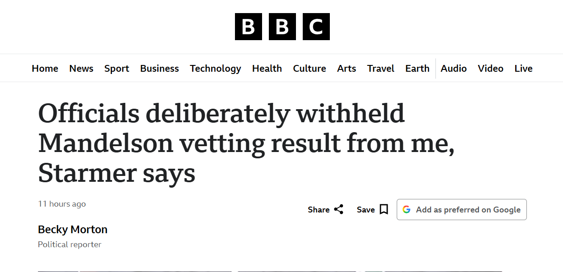Open the Sport section
563x272 pixels.
117,69
